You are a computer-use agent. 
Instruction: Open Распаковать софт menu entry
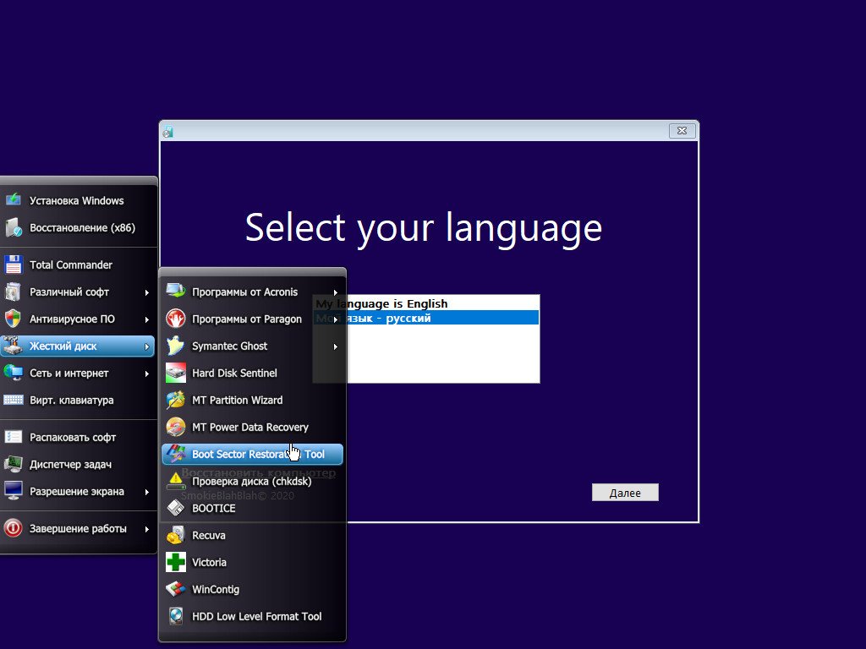(x=77, y=437)
